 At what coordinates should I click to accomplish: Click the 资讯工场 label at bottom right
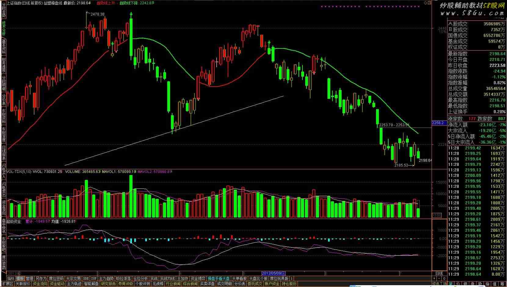click(x=439, y=284)
